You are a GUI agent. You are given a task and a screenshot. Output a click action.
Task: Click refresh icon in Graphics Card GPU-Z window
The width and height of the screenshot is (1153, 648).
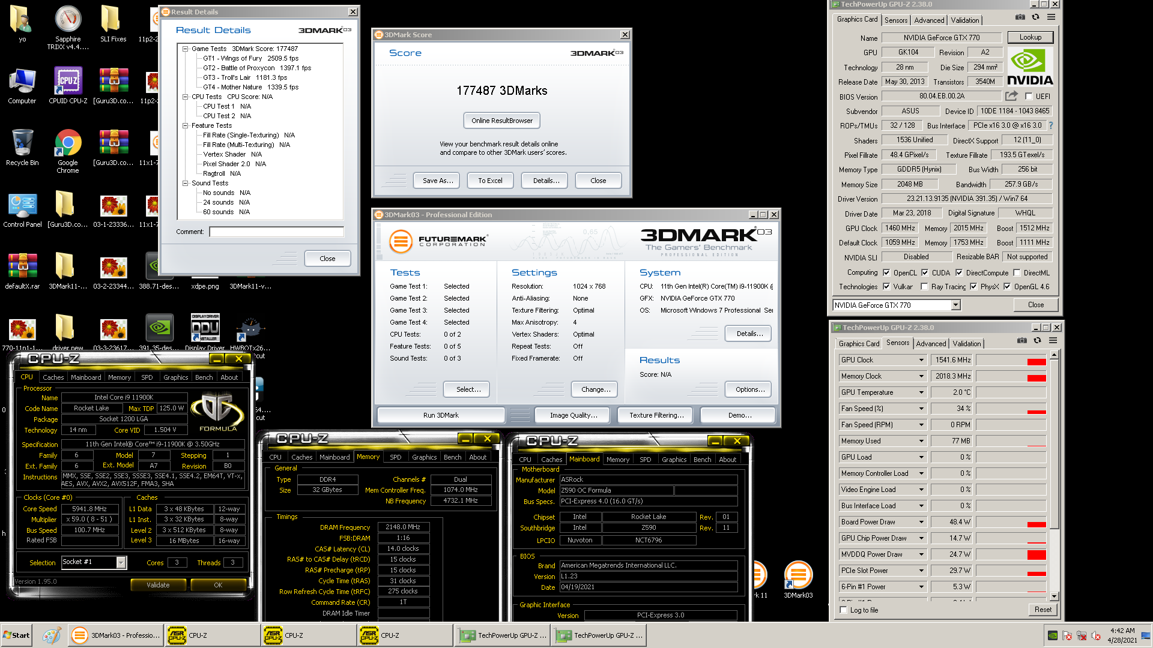(x=1035, y=17)
